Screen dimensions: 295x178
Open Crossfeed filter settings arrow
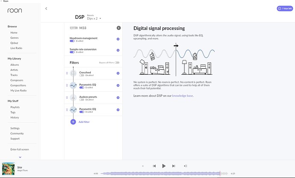click(118, 73)
